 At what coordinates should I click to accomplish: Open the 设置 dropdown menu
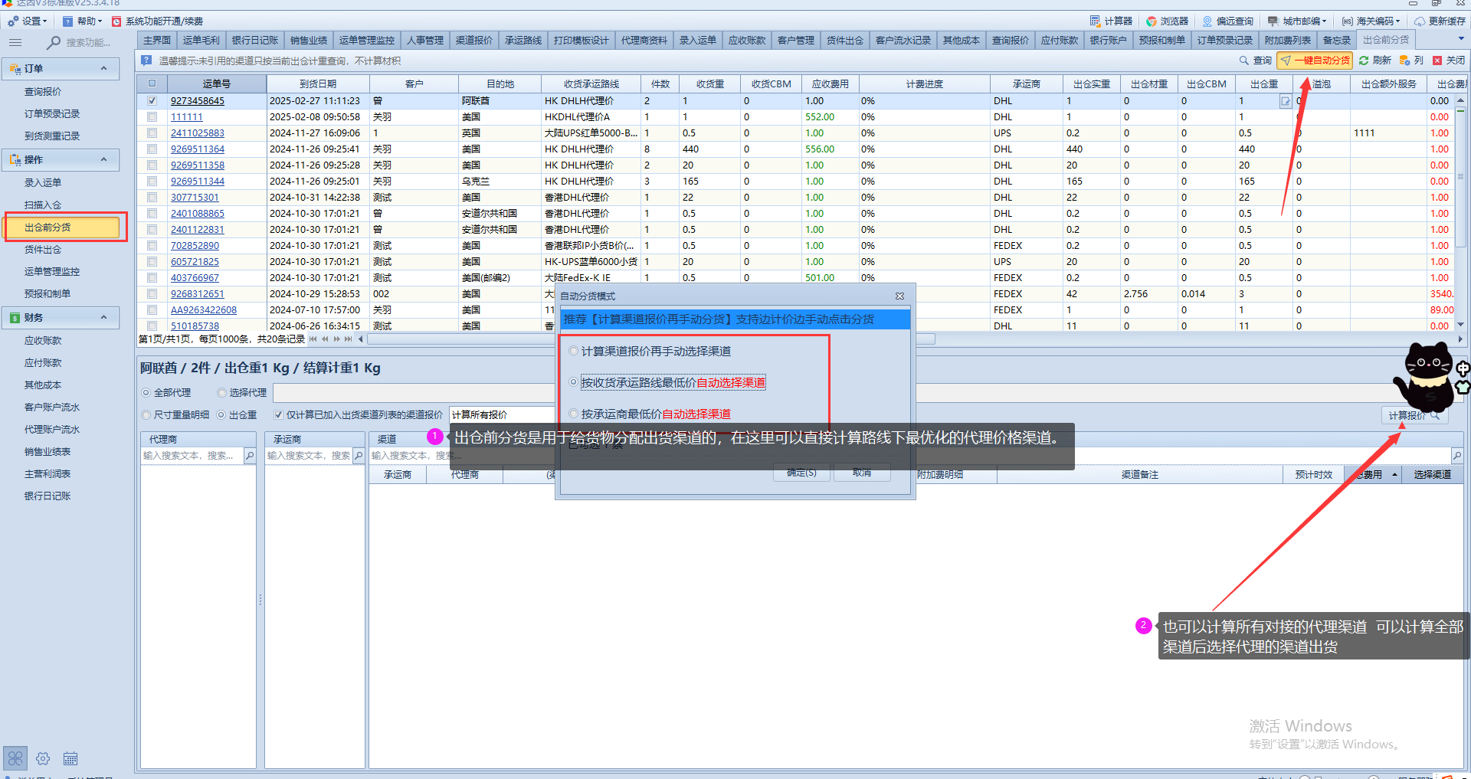(x=29, y=21)
